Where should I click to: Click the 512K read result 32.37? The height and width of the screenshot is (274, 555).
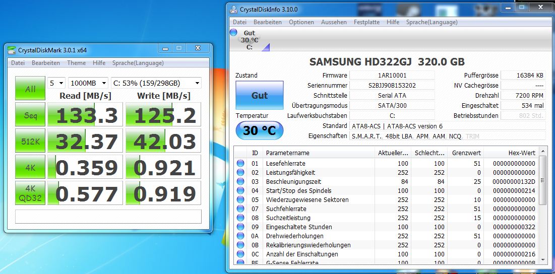[x=85, y=141]
